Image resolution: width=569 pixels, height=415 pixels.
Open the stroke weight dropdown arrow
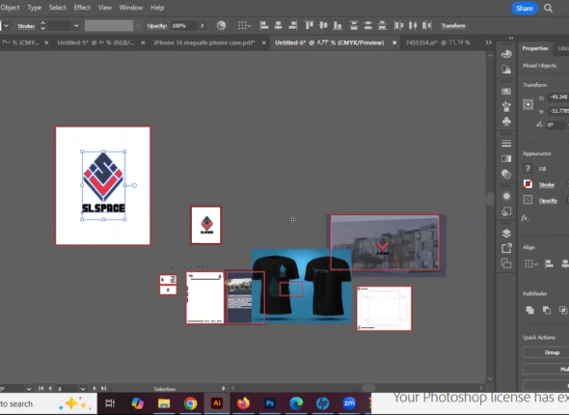point(76,26)
